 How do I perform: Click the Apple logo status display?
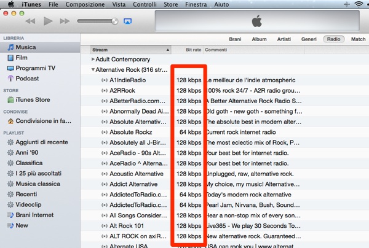click(x=257, y=21)
